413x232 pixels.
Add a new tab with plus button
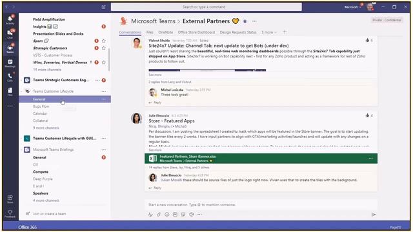[285, 32]
